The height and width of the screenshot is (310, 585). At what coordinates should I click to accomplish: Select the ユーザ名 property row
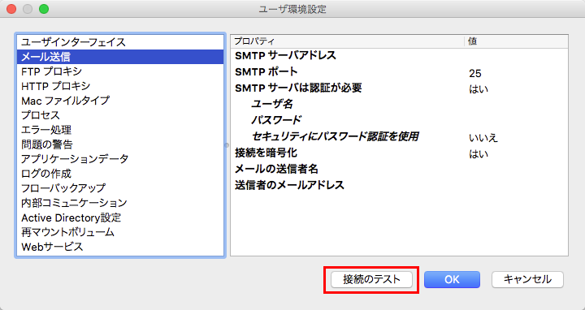click(x=399, y=104)
